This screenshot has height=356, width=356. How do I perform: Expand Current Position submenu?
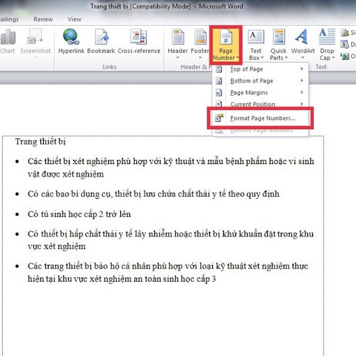point(260,104)
